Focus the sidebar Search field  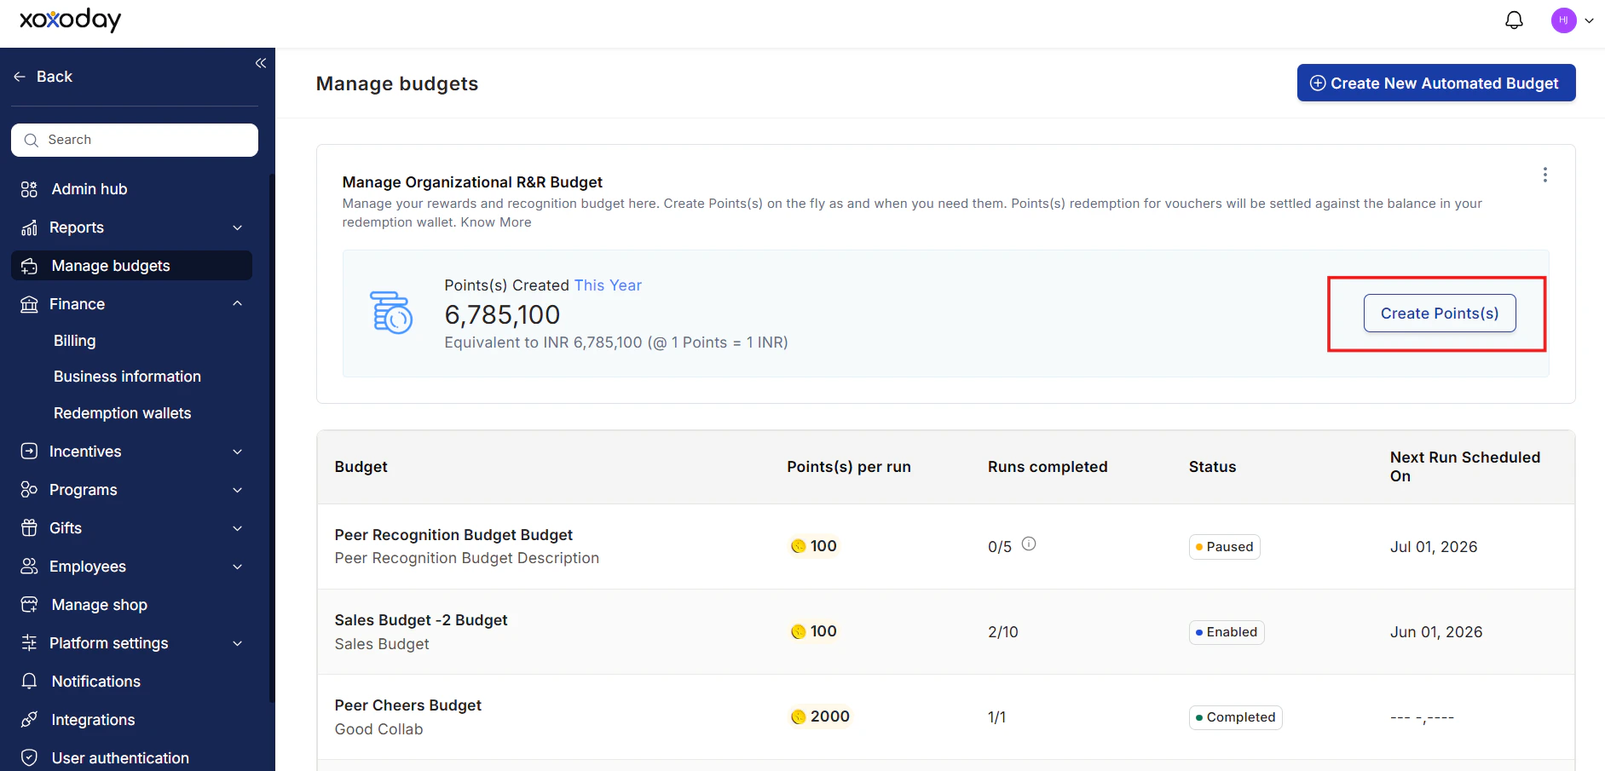(x=135, y=140)
